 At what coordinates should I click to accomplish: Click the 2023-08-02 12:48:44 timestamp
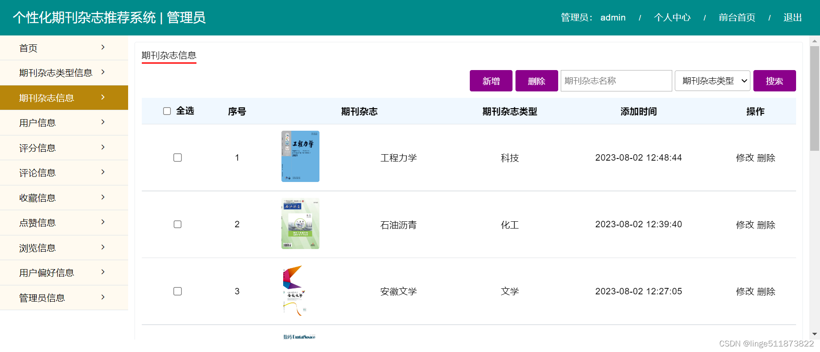(638, 158)
